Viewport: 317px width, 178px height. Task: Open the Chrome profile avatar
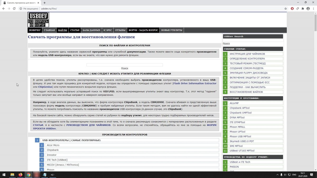pos(308,8)
